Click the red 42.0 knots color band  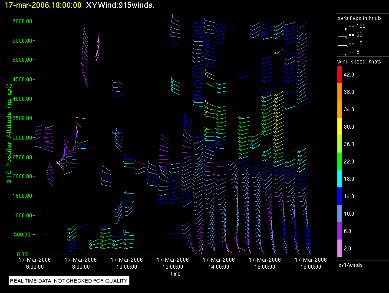coord(340,74)
